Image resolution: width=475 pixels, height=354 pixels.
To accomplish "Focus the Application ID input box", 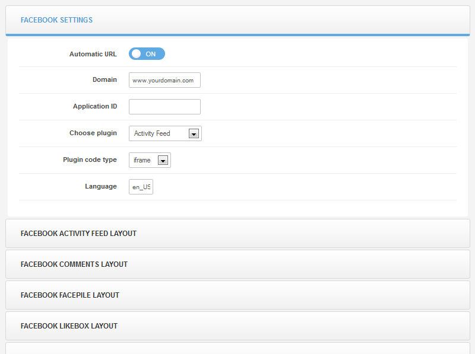I will point(164,107).
